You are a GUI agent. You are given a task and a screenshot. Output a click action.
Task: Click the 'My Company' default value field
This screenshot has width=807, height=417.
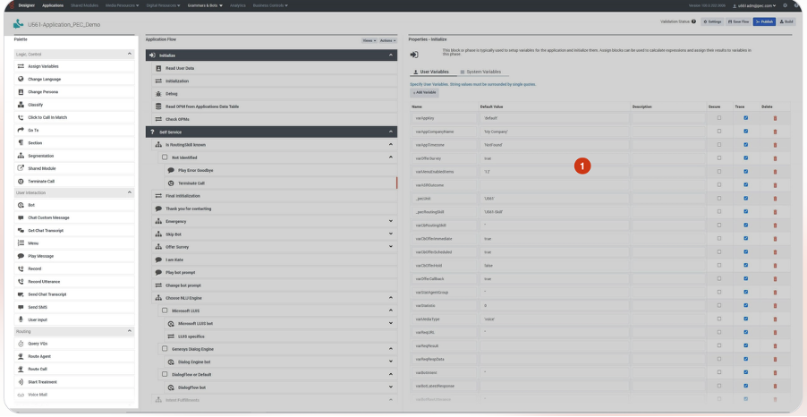(x=555, y=132)
